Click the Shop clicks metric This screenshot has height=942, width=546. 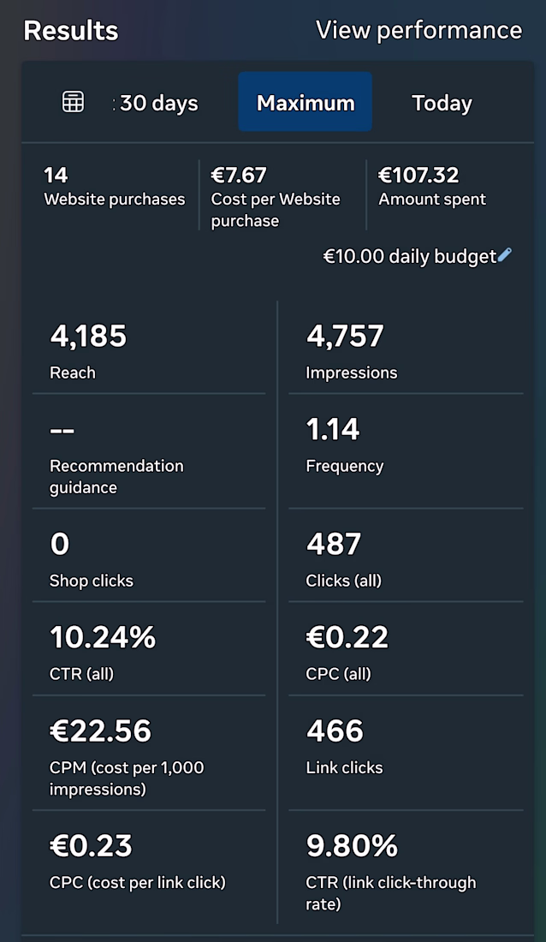pyautogui.click(x=149, y=557)
